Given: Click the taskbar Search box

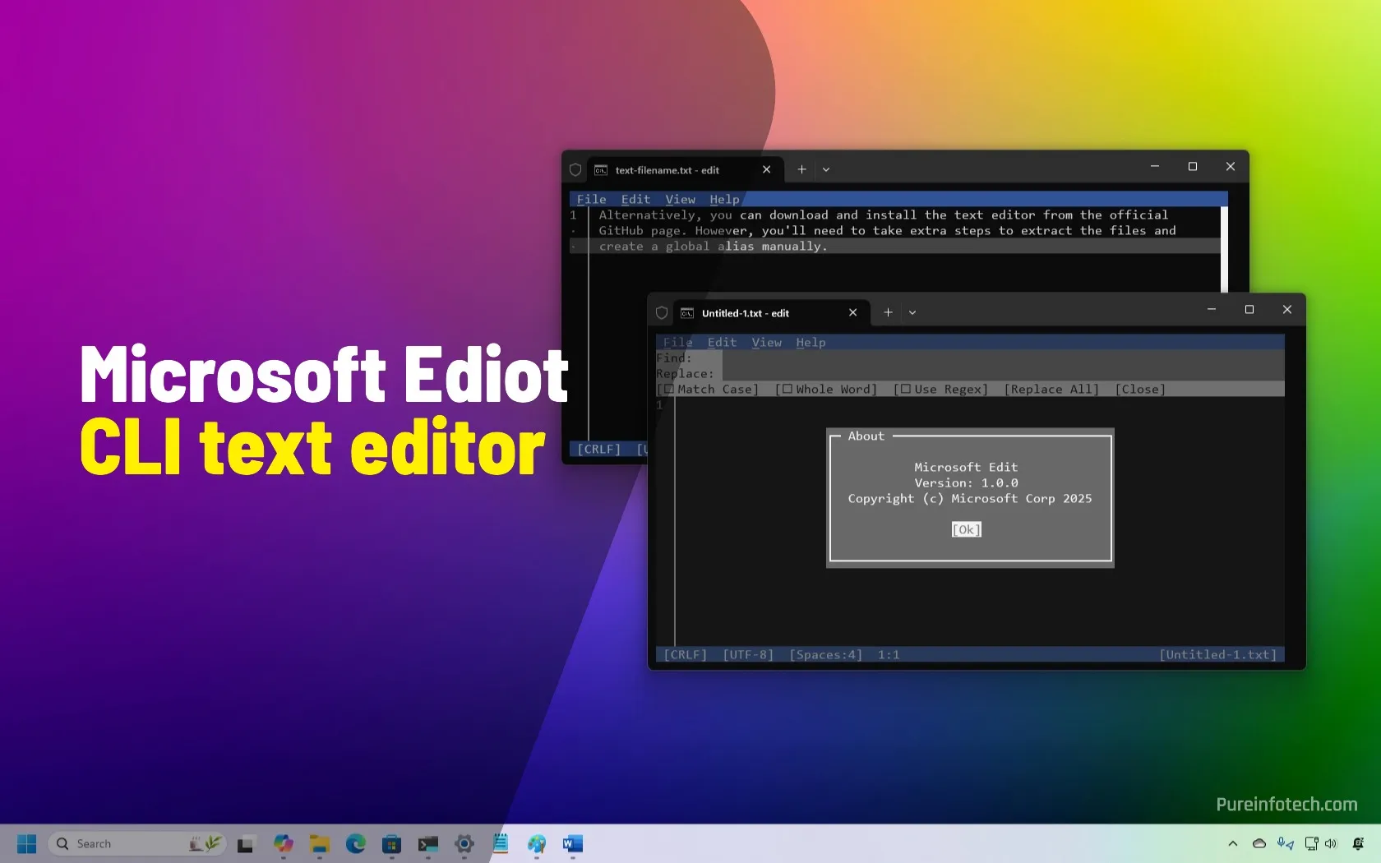Looking at the screenshot, I should coord(136,844).
